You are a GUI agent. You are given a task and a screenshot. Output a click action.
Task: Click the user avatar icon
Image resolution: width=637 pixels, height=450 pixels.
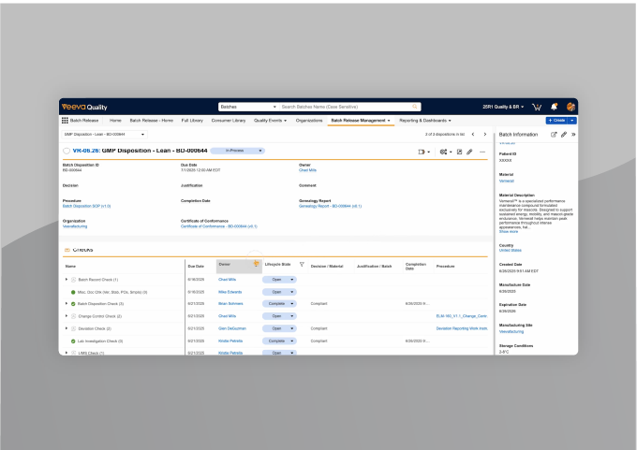[x=570, y=107]
